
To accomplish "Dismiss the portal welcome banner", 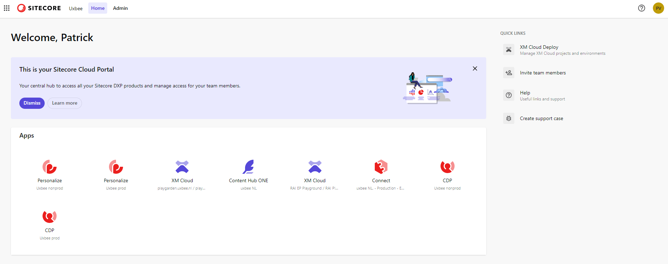I will point(32,103).
